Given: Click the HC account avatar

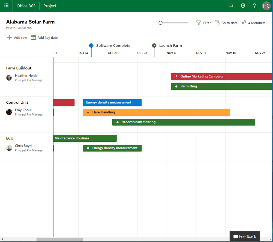Looking at the screenshot, I should pyautogui.click(x=266, y=5).
